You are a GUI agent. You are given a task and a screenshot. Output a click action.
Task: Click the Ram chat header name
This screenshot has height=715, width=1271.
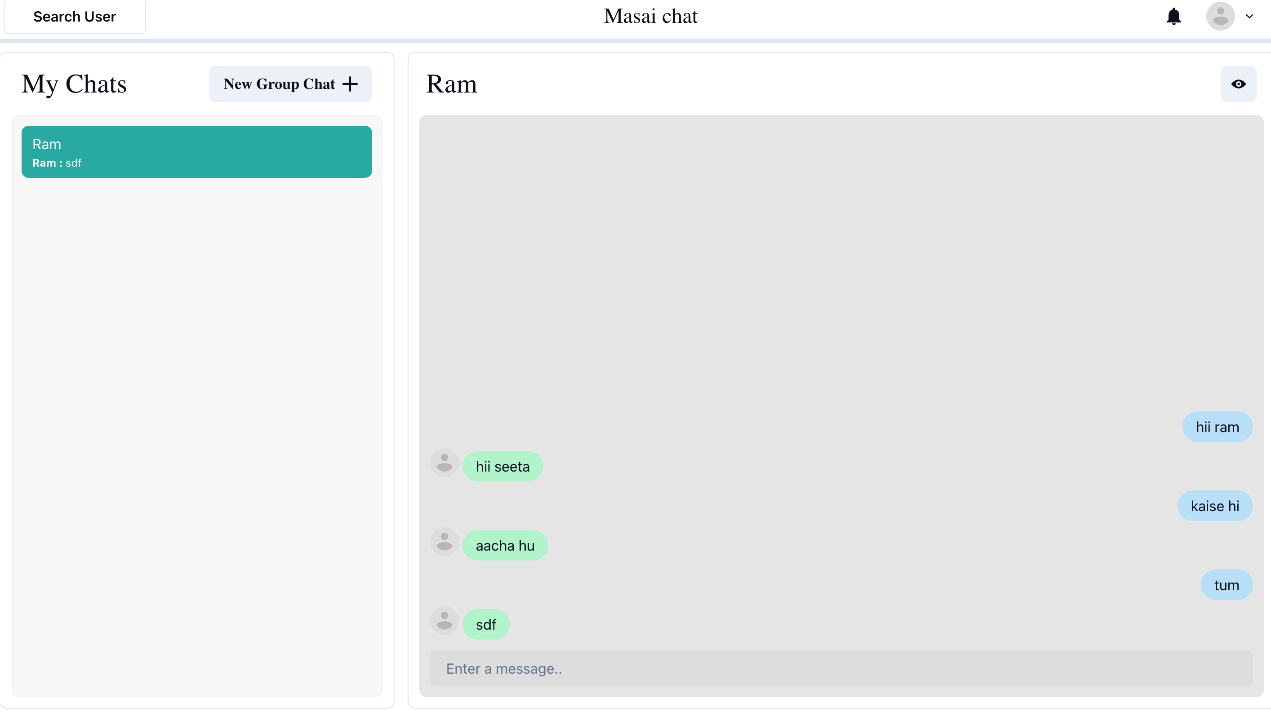click(451, 84)
